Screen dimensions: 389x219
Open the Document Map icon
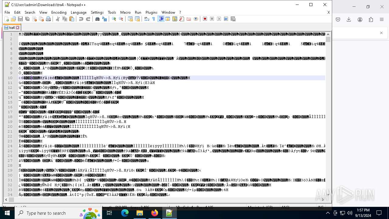point(175,19)
